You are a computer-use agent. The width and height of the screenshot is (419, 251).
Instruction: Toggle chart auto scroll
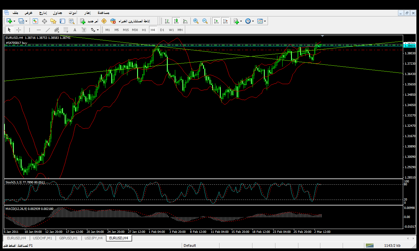(x=216, y=21)
